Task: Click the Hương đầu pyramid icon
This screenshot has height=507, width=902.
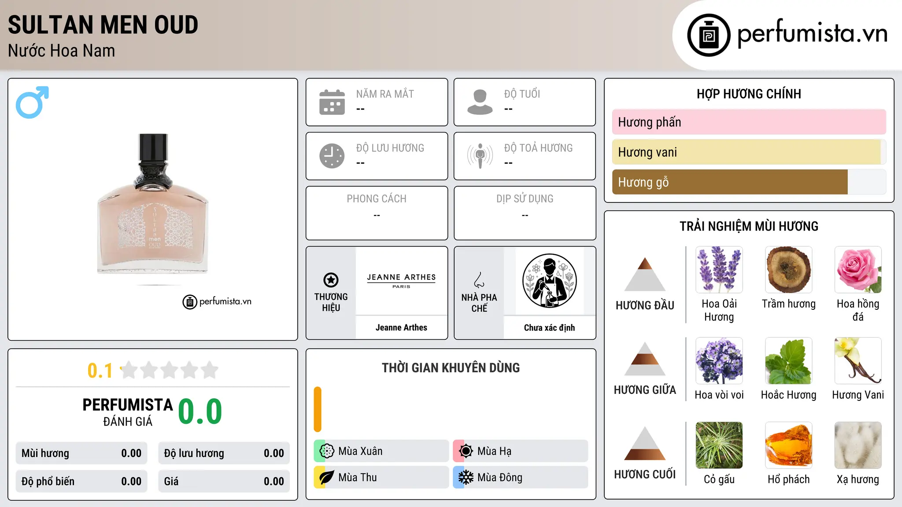Action: (x=645, y=274)
